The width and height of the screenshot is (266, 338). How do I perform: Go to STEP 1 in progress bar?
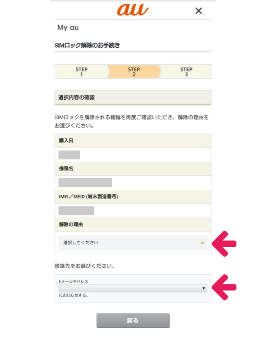click(x=81, y=72)
